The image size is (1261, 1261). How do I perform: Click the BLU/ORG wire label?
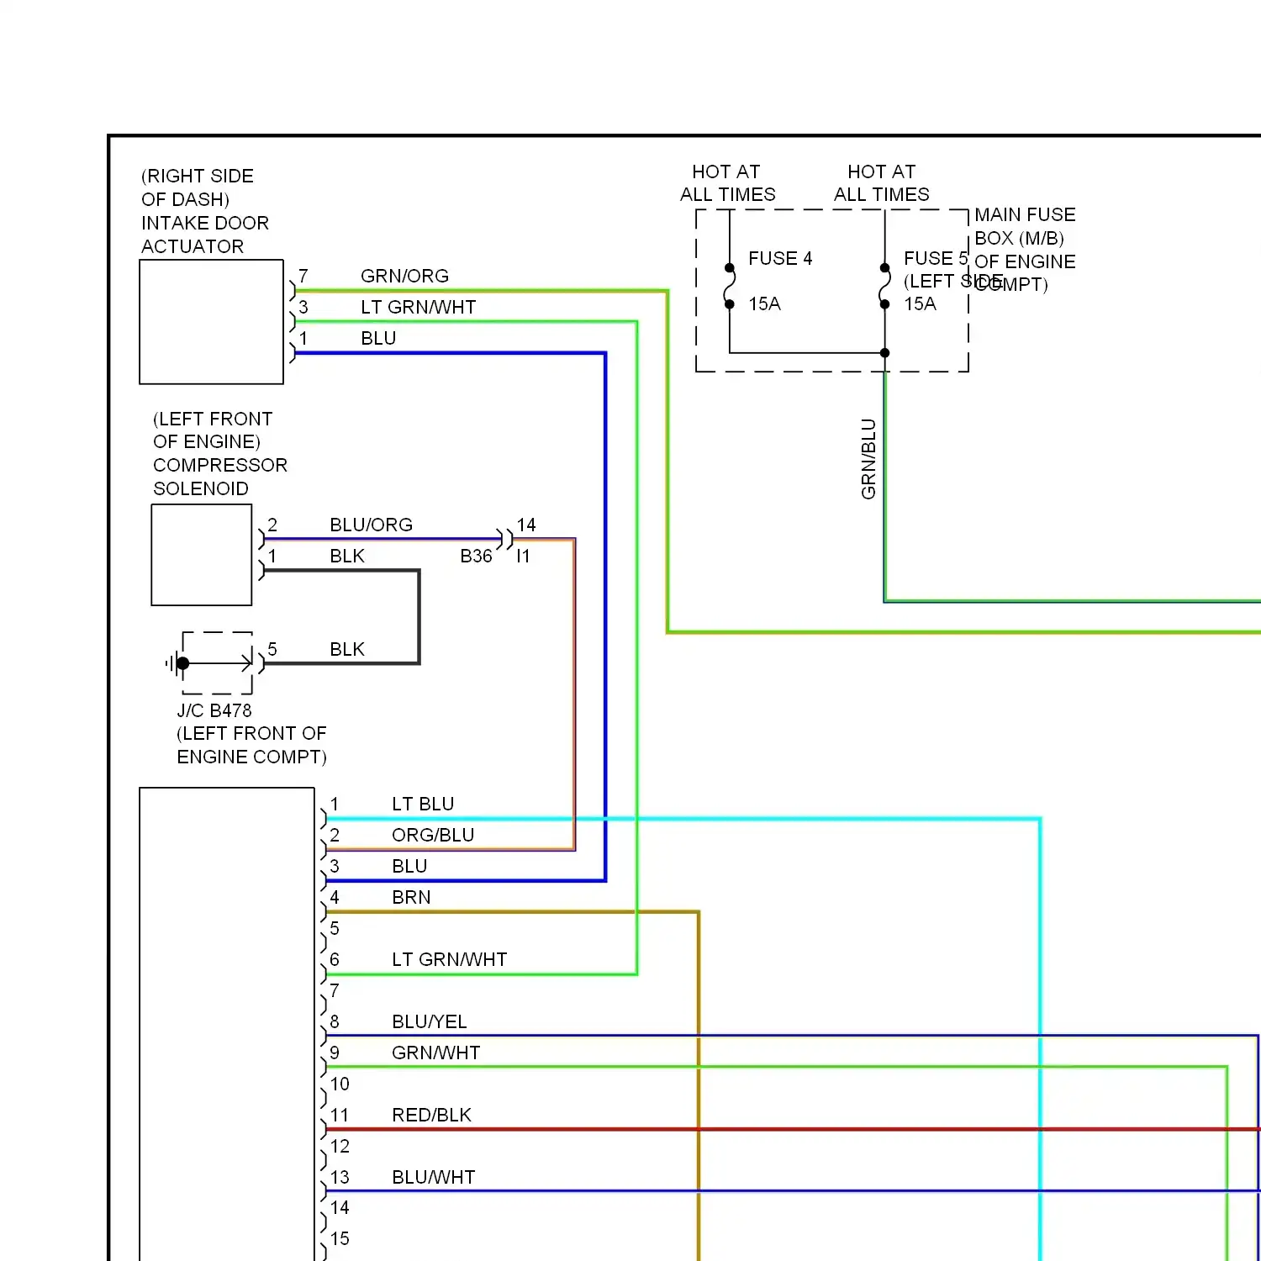[371, 525]
